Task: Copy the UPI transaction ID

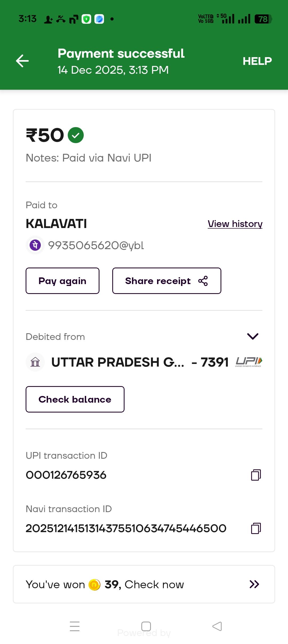Action: point(256,475)
